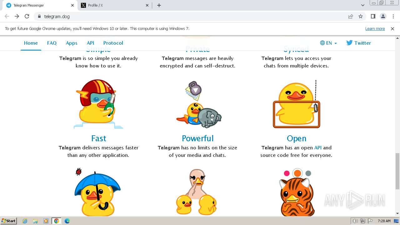Click the show desktop tray button
This screenshot has width=400, height=225.
point(397,221)
